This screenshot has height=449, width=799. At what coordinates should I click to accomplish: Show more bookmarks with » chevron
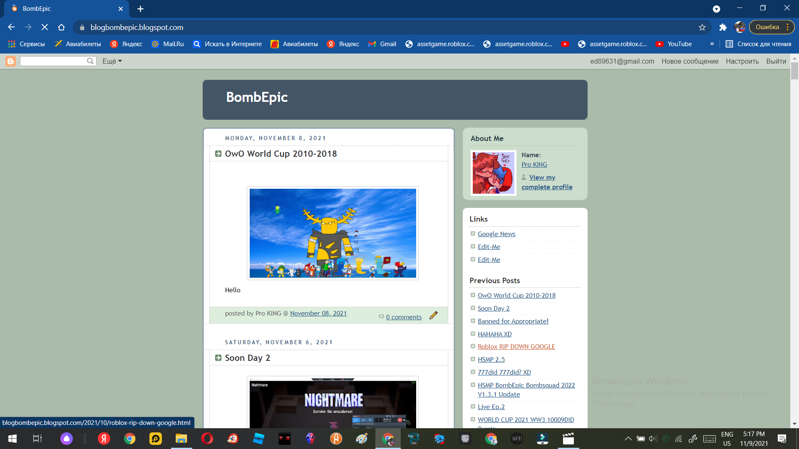coord(712,44)
